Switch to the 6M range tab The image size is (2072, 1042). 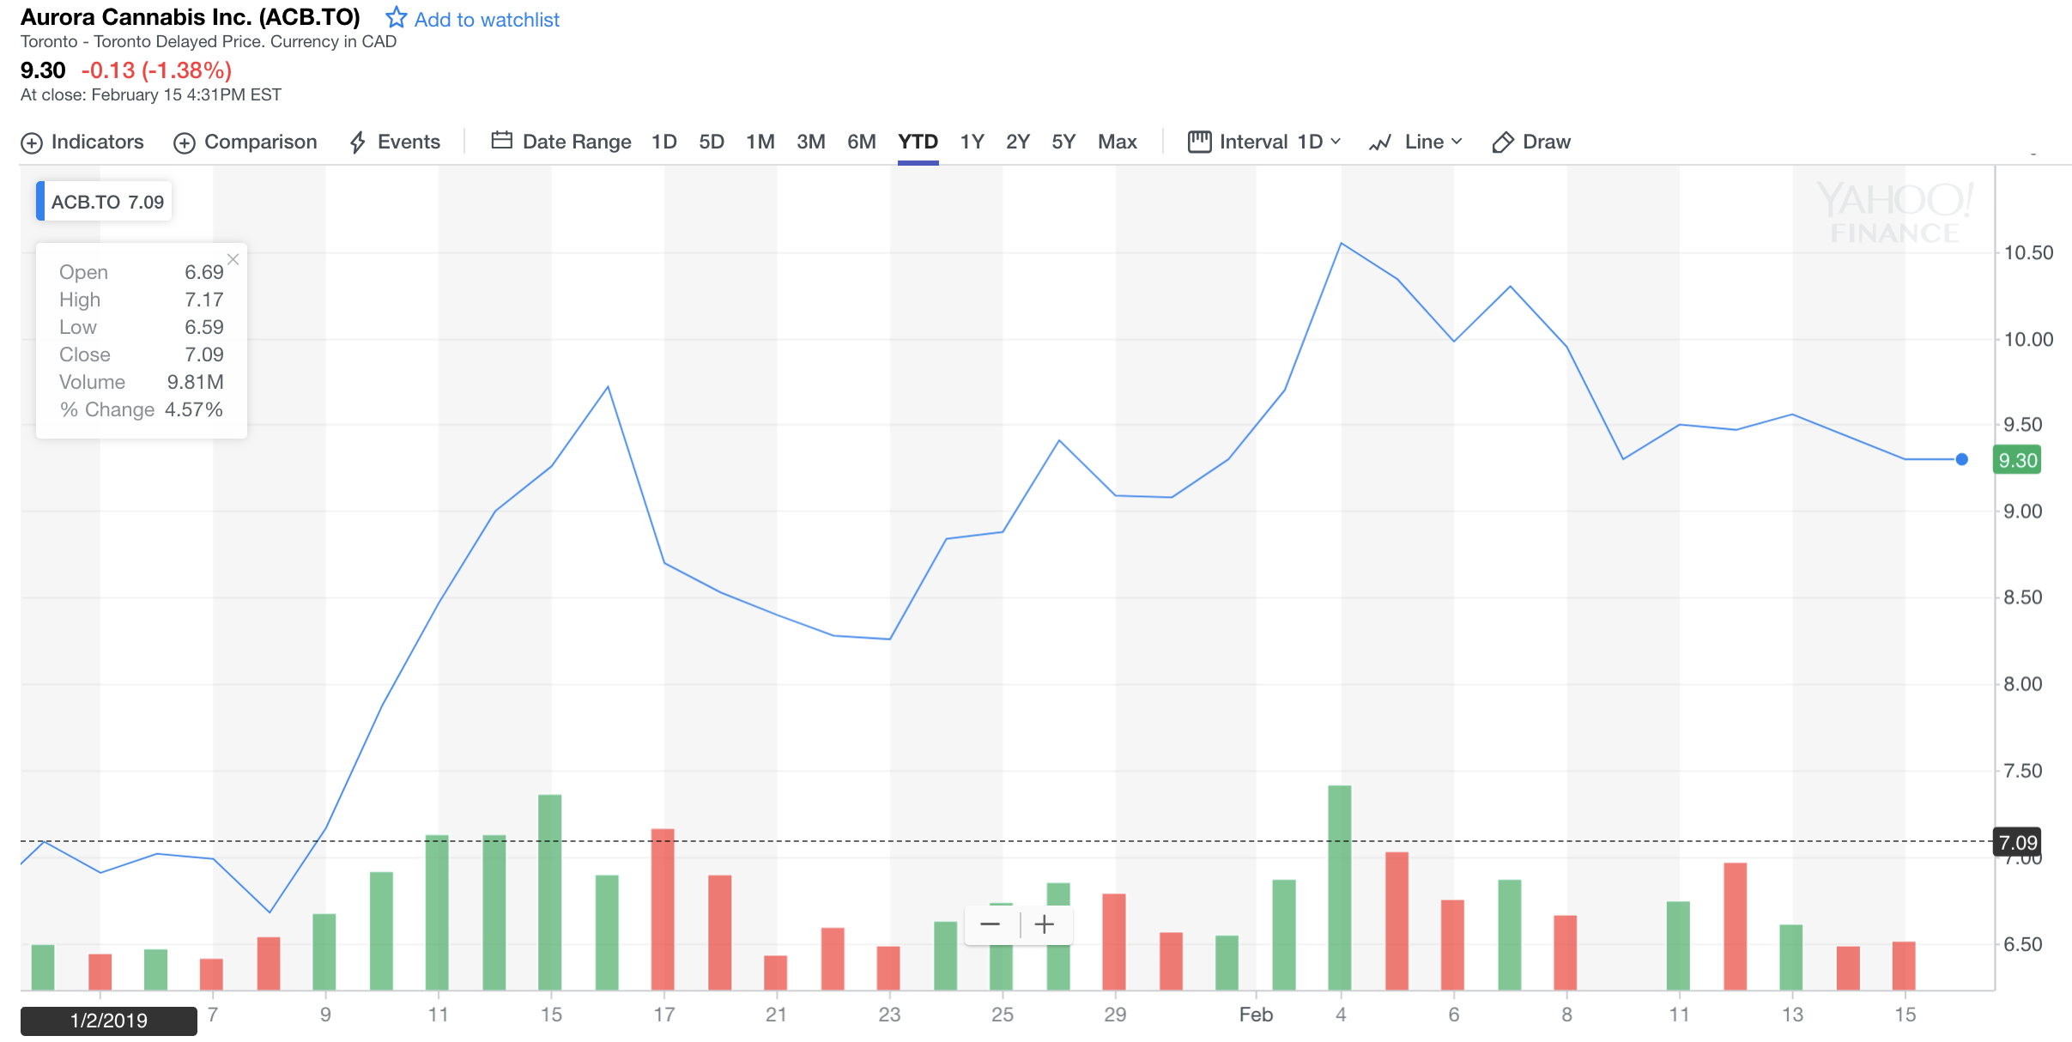(861, 142)
